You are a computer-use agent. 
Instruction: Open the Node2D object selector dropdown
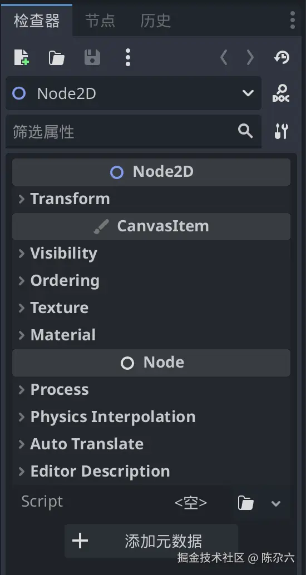coord(134,93)
